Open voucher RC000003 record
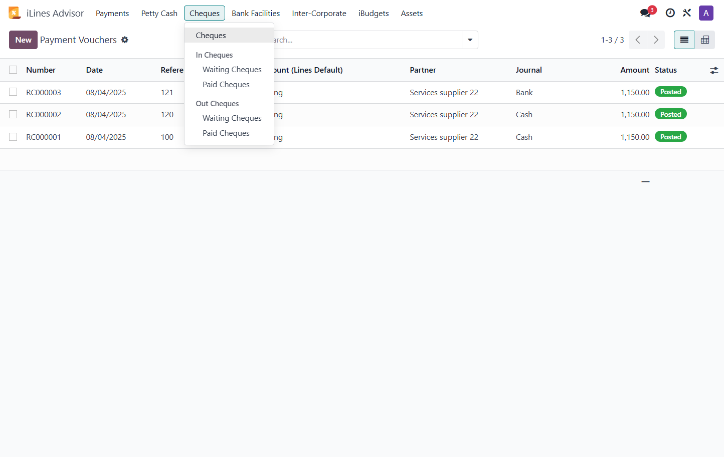 tap(44, 93)
